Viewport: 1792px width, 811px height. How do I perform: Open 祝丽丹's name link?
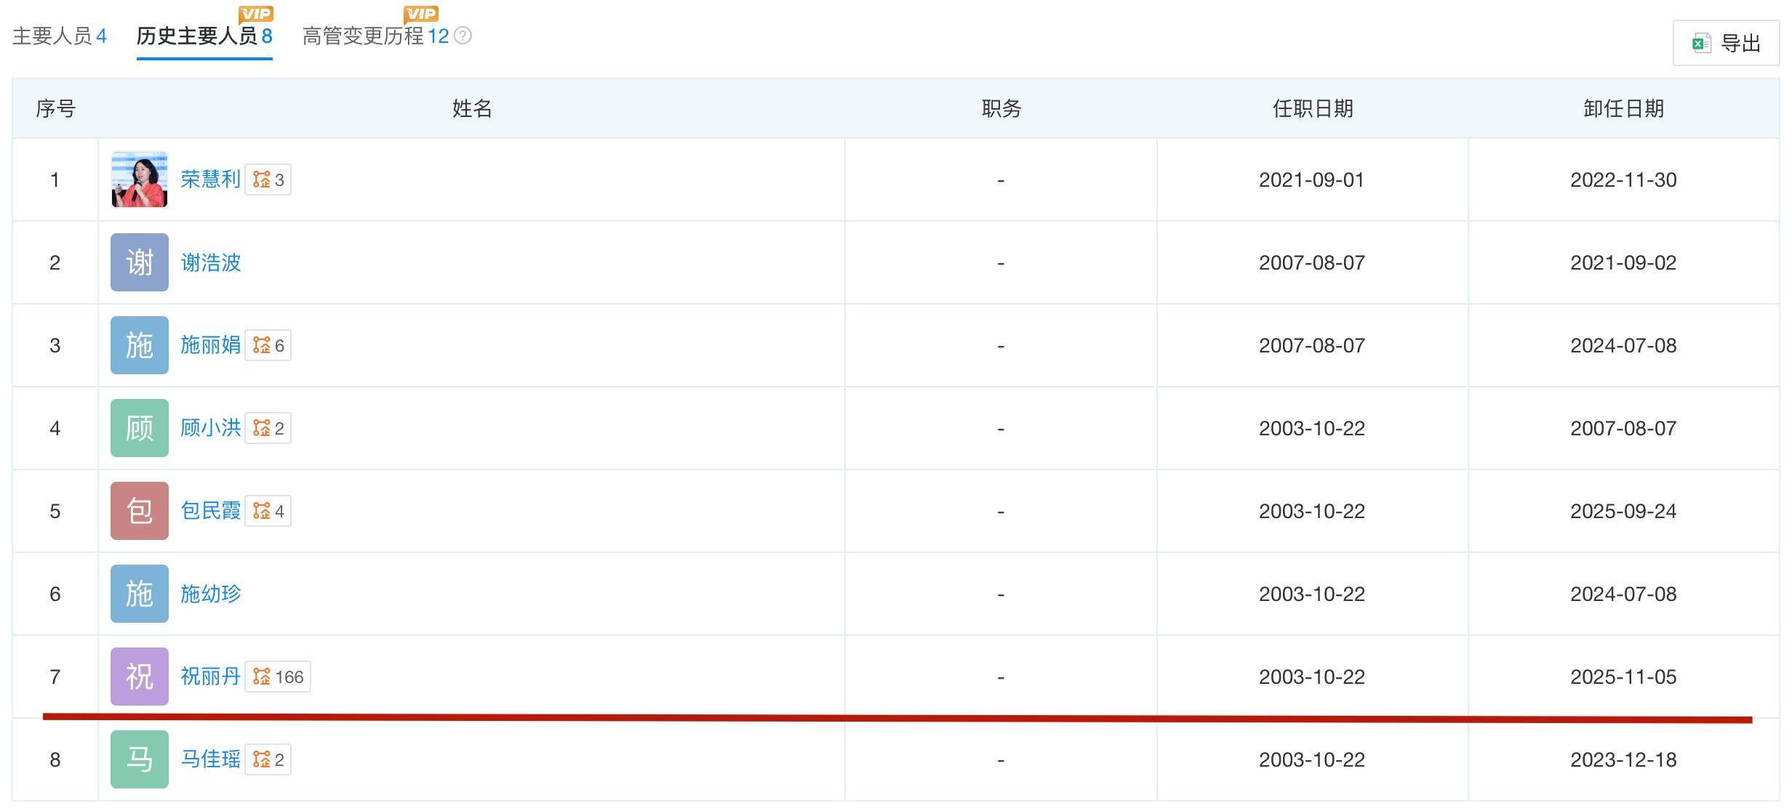point(211,677)
